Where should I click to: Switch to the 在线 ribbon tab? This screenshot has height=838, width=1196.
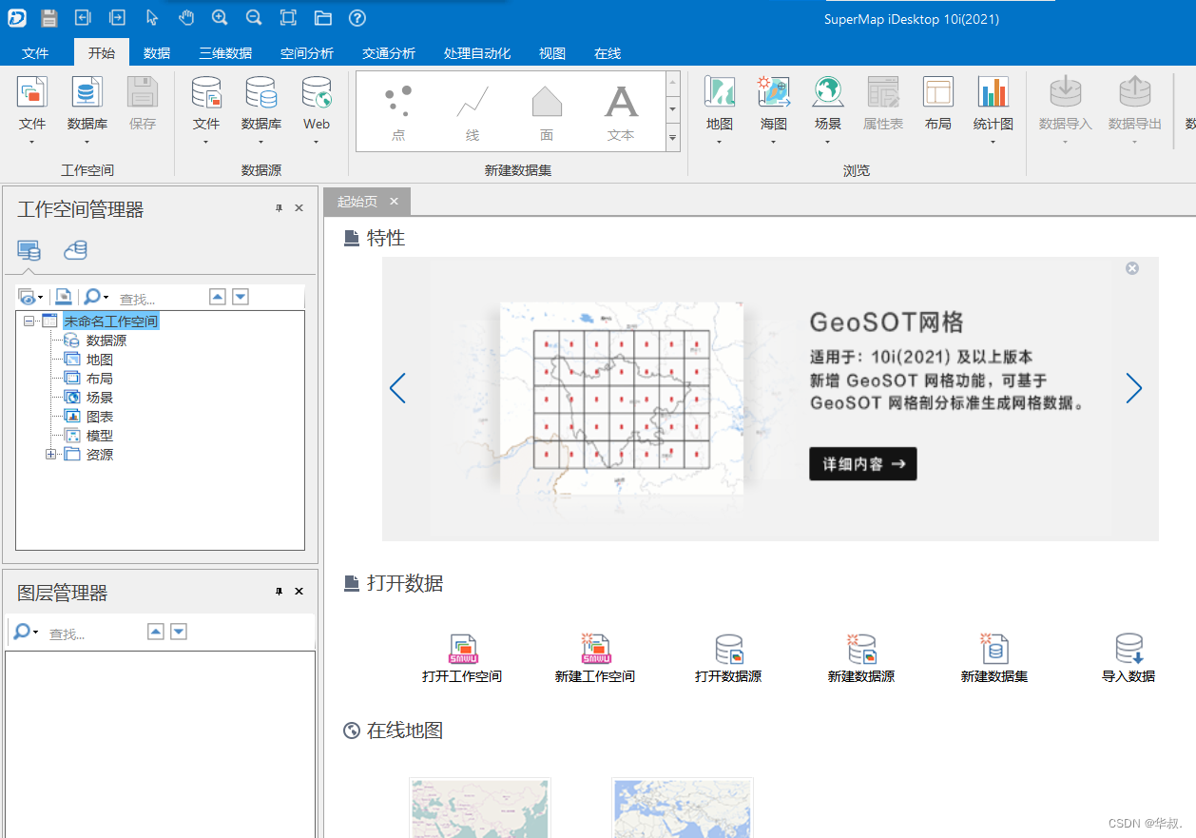tap(608, 53)
